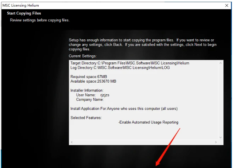Click the Target Directory path line
The width and height of the screenshot is (234, 168).
point(130,63)
